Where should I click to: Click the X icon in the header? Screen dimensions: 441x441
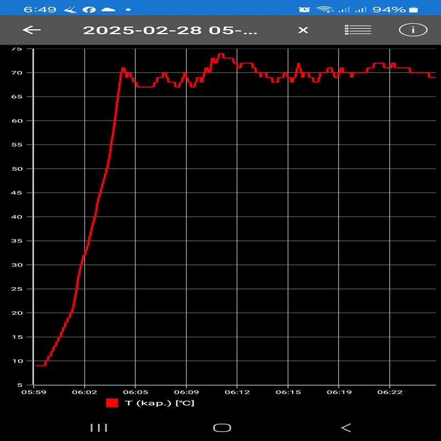click(303, 30)
